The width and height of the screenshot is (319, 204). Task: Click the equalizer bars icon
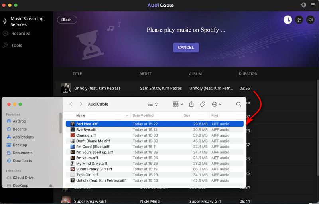[x=287, y=20]
